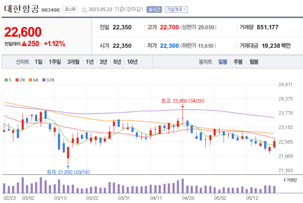Select the 1년 line chart tab
The image size is (303, 203).
point(90,62)
